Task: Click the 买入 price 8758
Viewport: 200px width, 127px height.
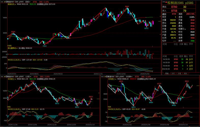Action: 174,11
